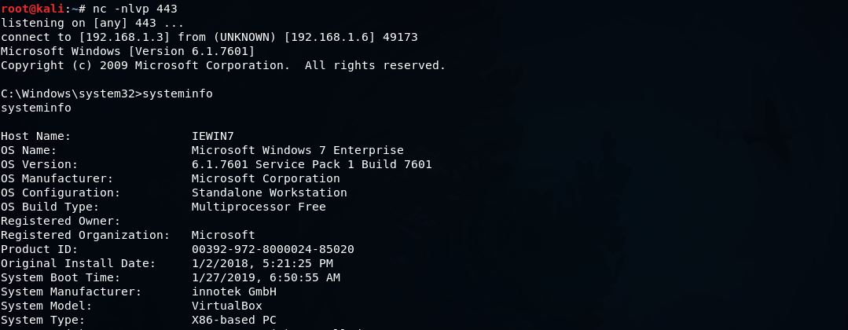This screenshot has width=848, height=330.
Task: Click the 'Standalone Workstation' value
Action: (269, 192)
